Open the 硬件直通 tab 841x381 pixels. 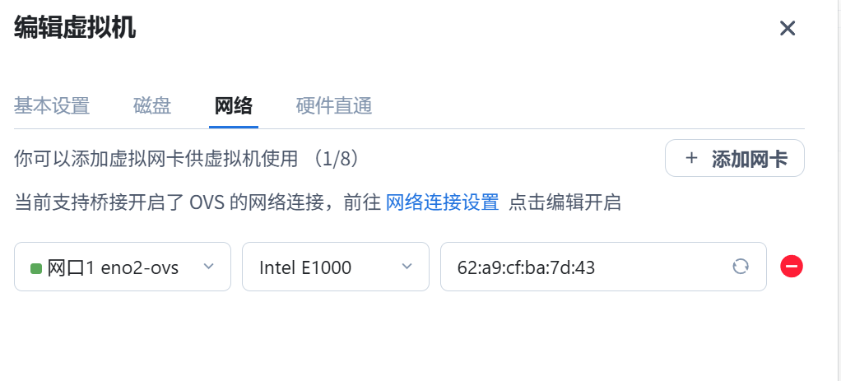click(334, 106)
